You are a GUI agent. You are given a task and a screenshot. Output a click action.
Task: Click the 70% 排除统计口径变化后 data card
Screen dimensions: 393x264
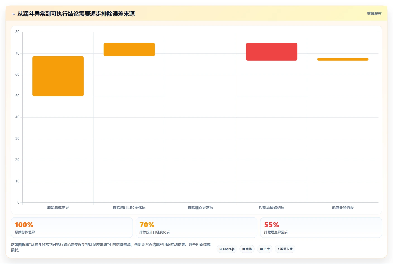[196, 228]
